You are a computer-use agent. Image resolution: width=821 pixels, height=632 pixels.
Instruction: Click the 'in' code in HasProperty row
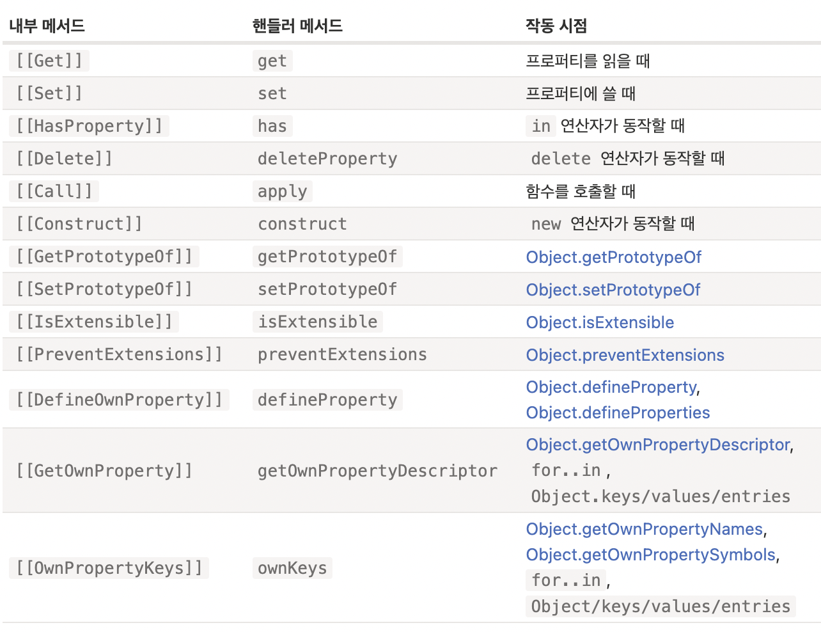coord(541,126)
